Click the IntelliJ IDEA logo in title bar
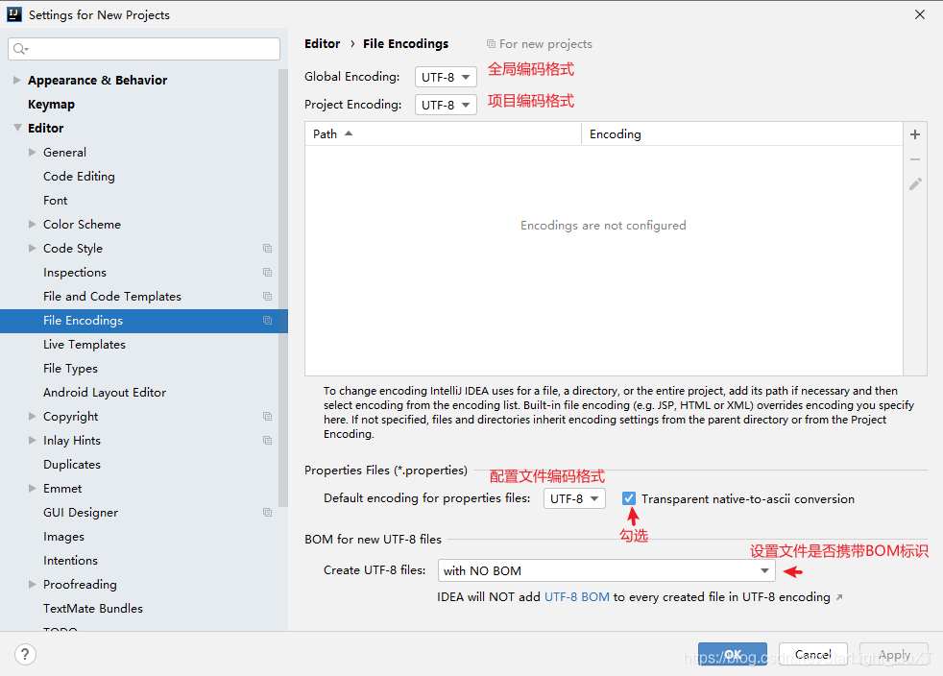This screenshot has width=943, height=676. pos(14,14)
